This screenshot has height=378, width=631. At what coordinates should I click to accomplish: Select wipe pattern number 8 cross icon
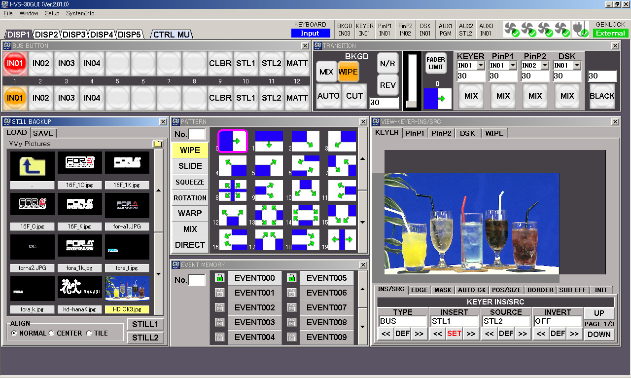pos(232,190)
